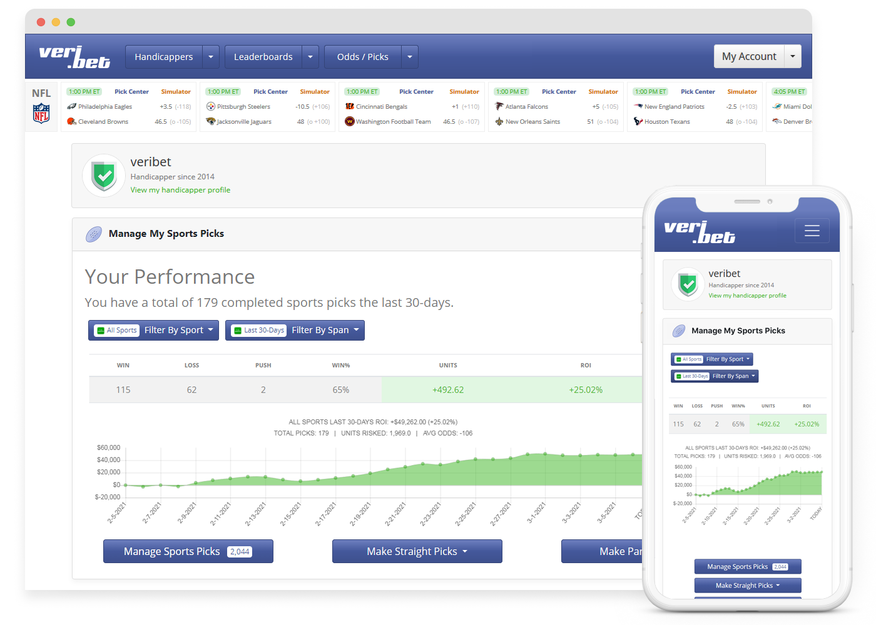Click View my handicapper profile link
The height and width of the screenshot is (625, 876).
click(180, 190)
